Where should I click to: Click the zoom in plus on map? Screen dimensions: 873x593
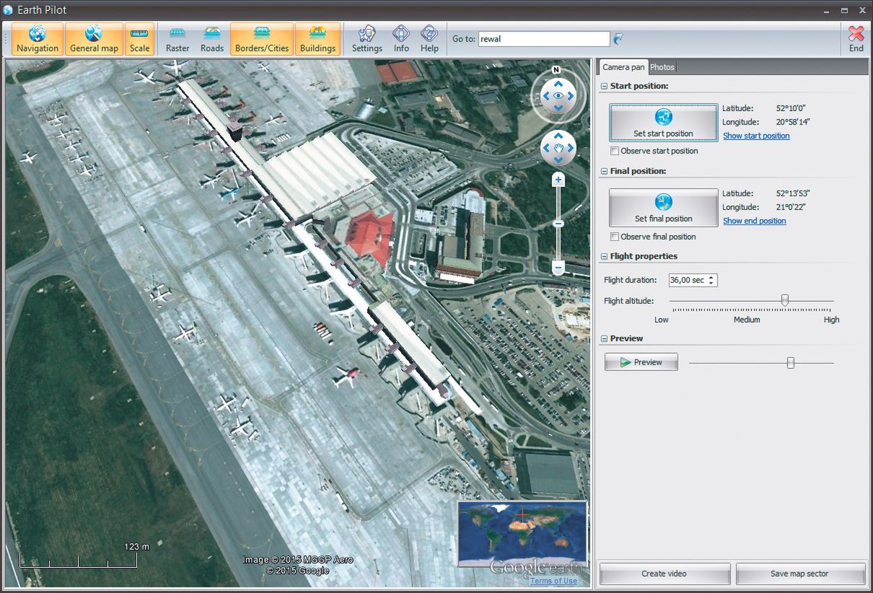[x=558, y=180]
